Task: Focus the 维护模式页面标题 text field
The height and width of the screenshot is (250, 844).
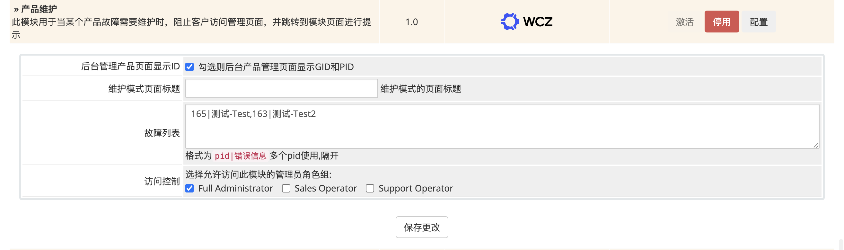Action: (281, 88)
